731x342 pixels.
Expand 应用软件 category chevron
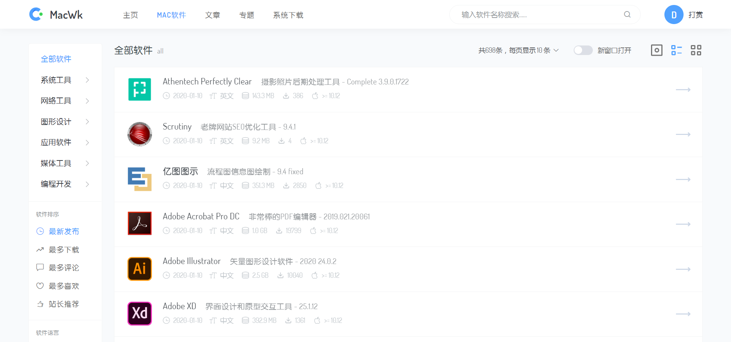coord(87,143)
